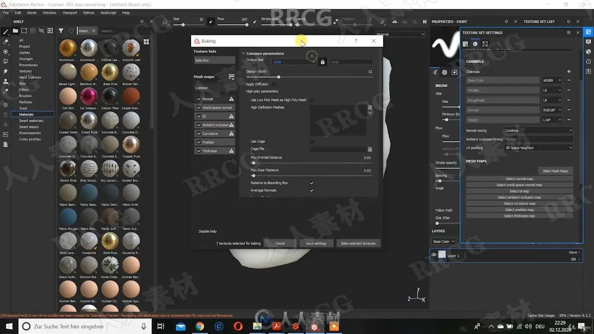Toggle the output size lock icon
Screen dimensions: 594x334
pyautogui.click(x=323, y=62)
